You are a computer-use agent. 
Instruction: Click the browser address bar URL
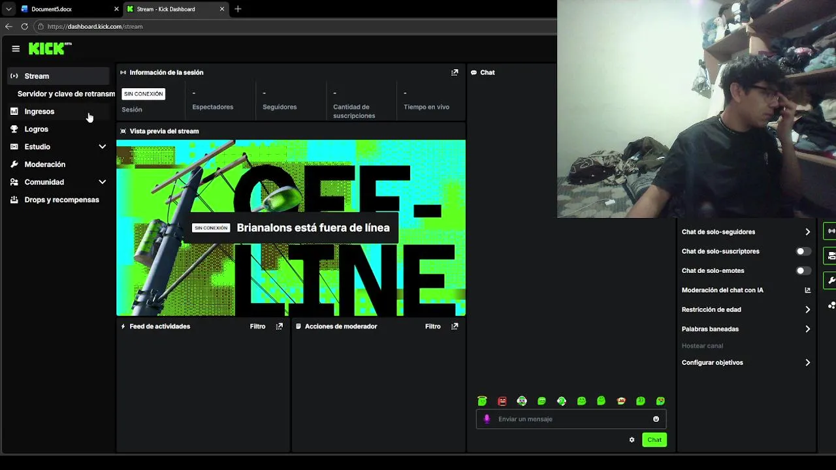(x=95, y=27)
